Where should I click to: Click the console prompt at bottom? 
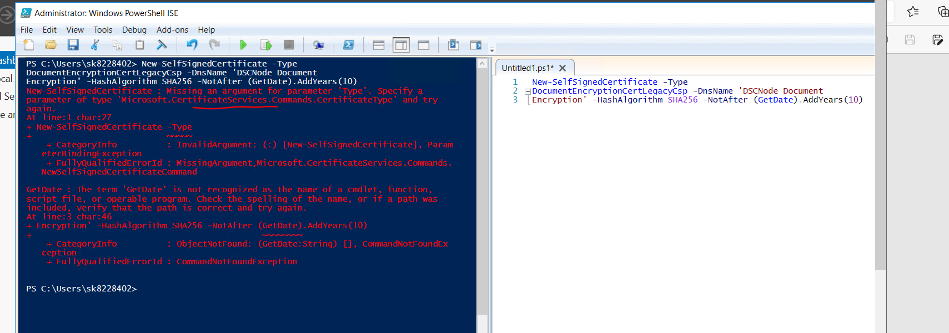81,289
